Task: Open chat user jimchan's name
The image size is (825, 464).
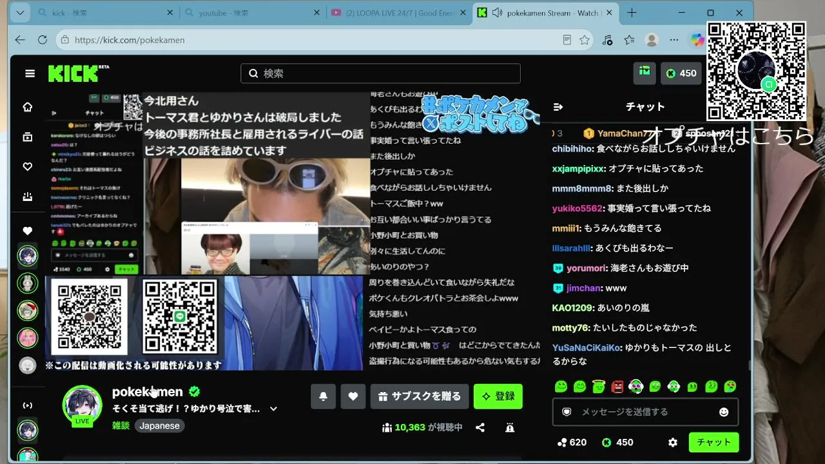Action: [x=583, y=288]
